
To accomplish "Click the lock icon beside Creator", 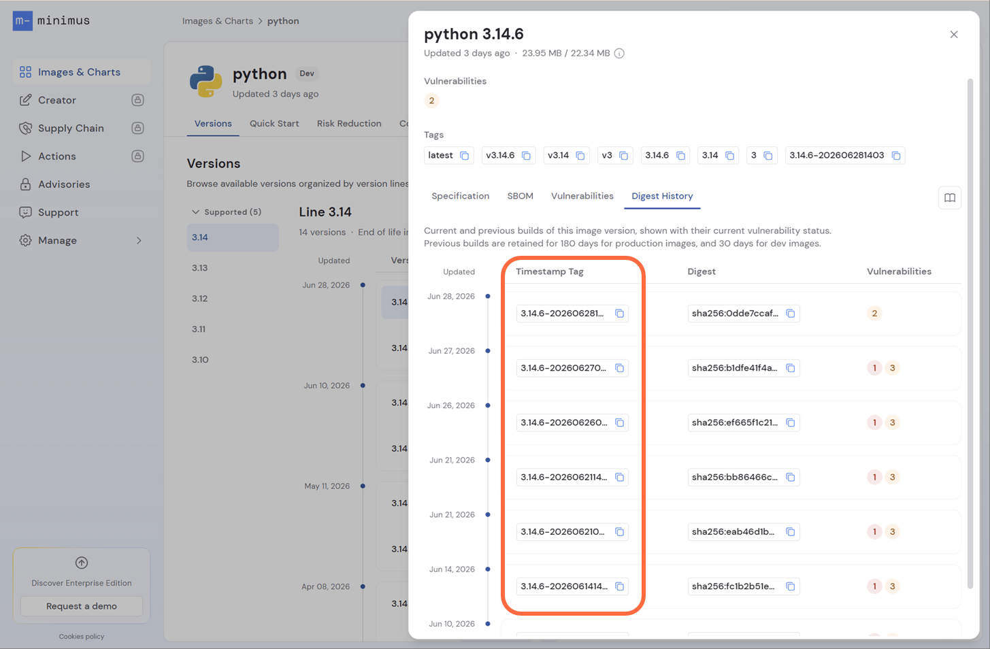I will pyautogui.click(x=137, y=100).
